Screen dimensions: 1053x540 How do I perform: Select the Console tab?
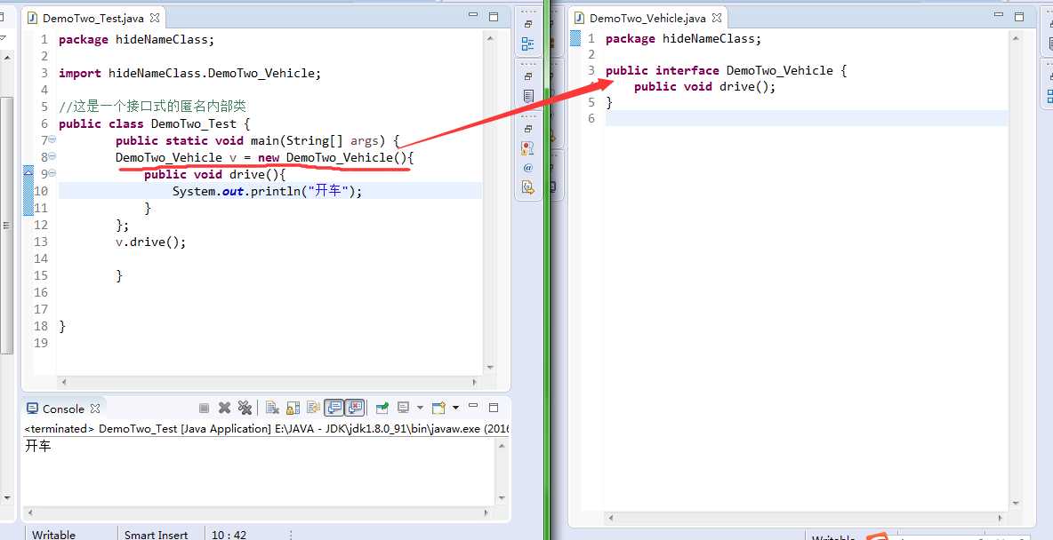[x=63, y=409]
